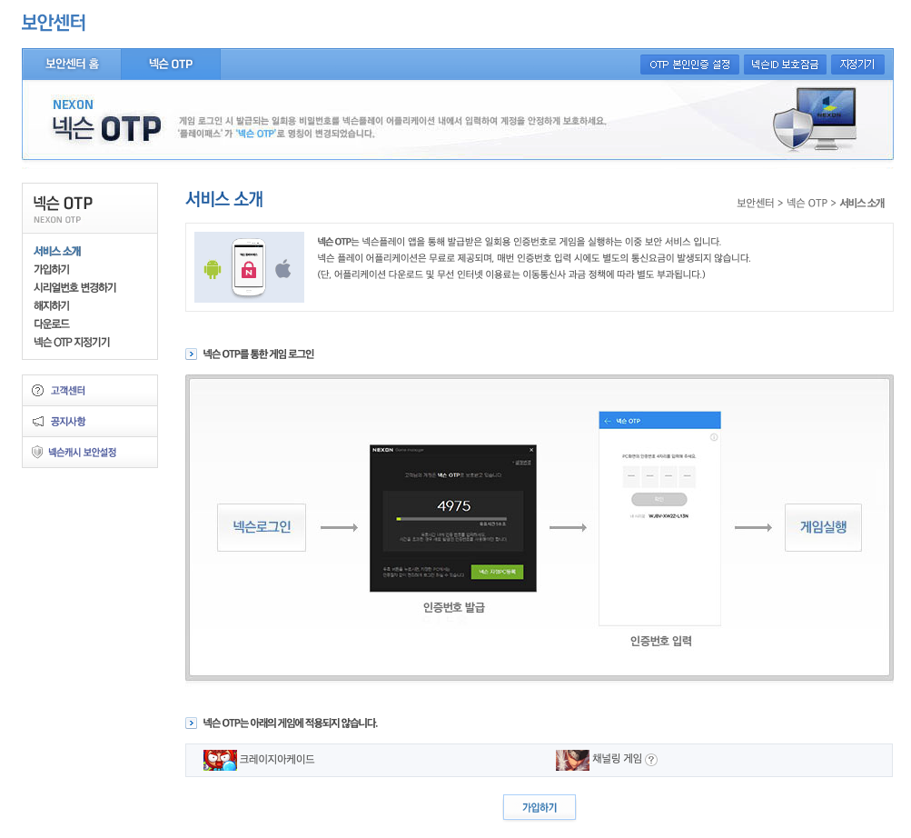Screen dimensions: 911x838
Task: Click the gray 확인 button in phone image
Action: point(658,500)
